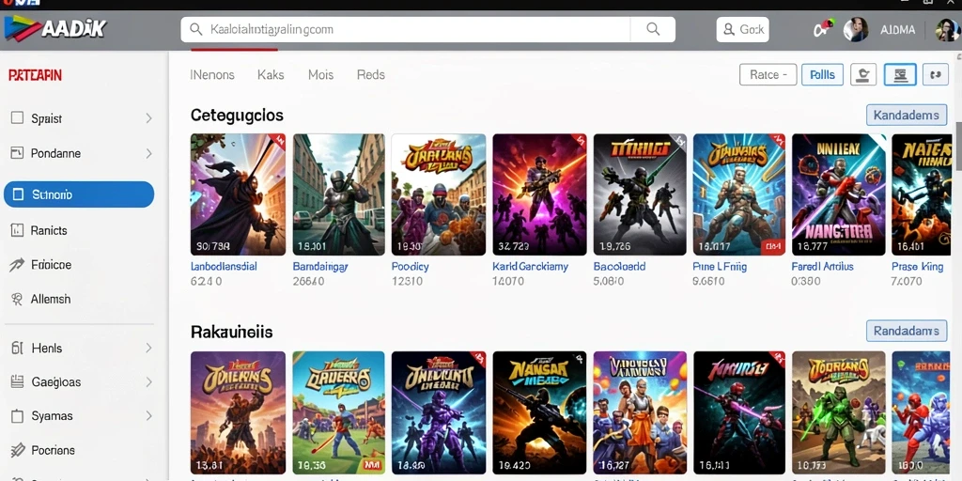Click the Follls button
Image resolution: width=962 pixels, height=481 pixels.
click(x=822, y=75)
